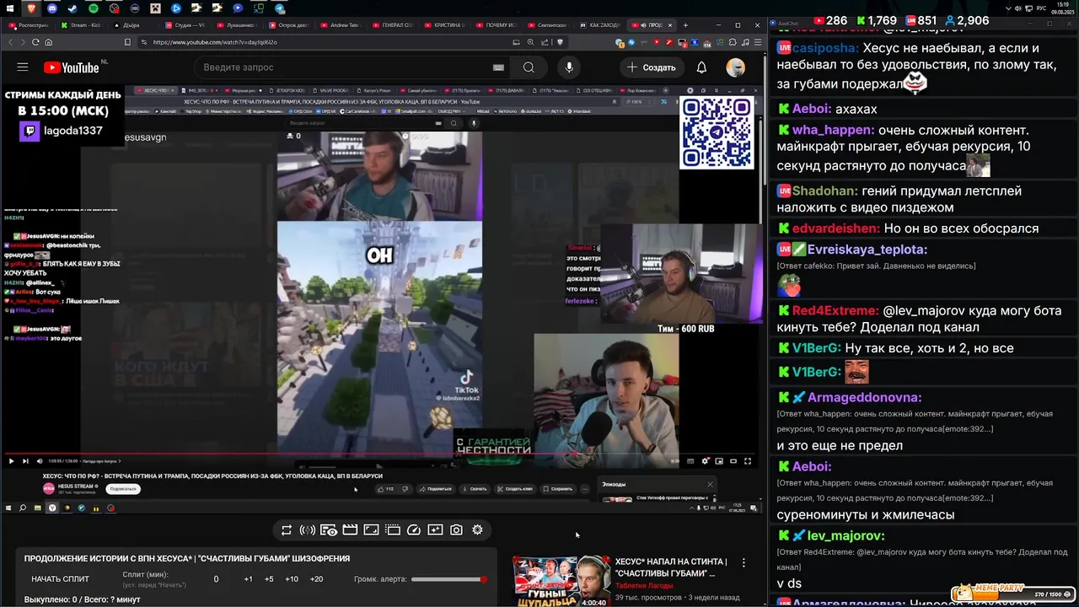Click the Kick viewer count '1,769' in AxelChat
The width and height of the screenshot is (1079, 607).
(876, 20)
